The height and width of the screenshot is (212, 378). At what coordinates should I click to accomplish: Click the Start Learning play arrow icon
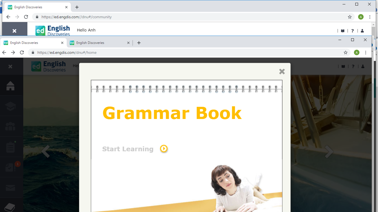point(164,149)
